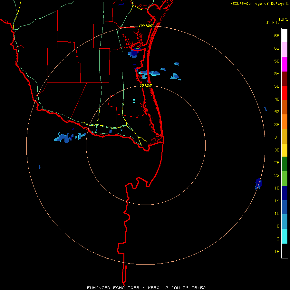Click the legend value 62
The height and width of the screenshot is (290, 290).
(277, 48)
